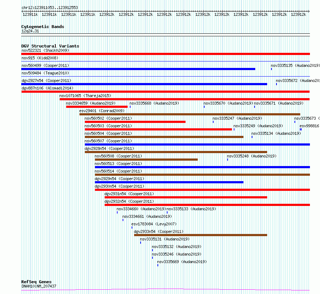Select the nsv3334661 (Audano2019) label

(147, 216)
